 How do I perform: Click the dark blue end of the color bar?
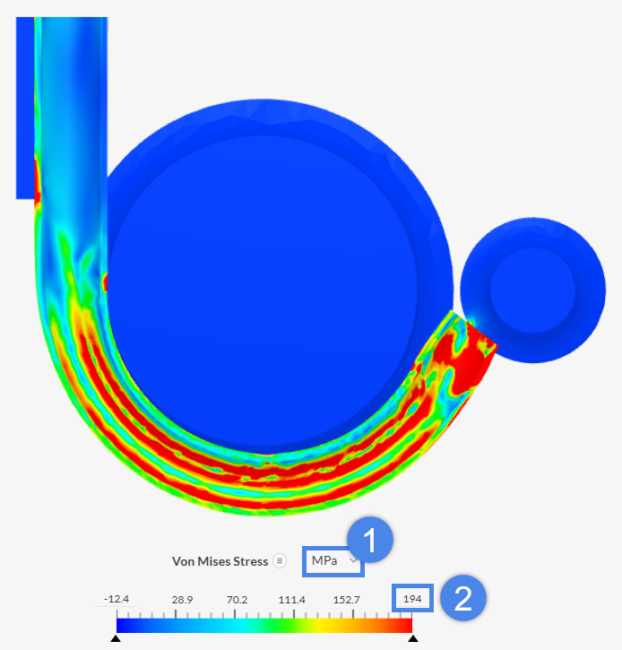[x=130, y=625]
